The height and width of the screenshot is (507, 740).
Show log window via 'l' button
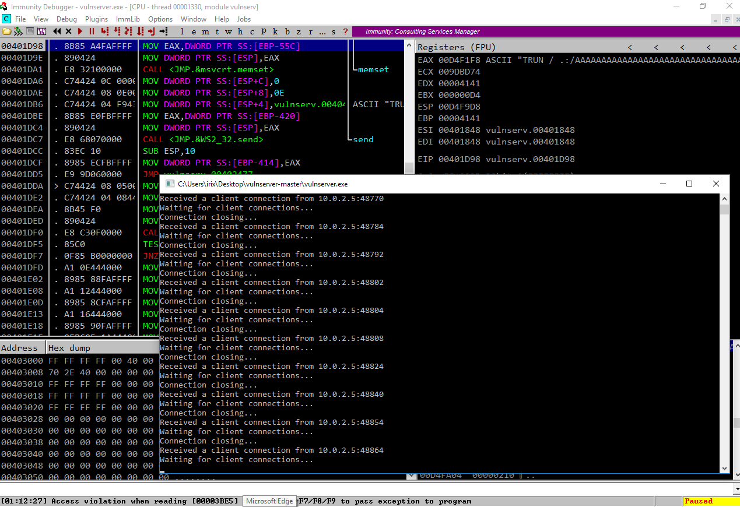[182, 31]
